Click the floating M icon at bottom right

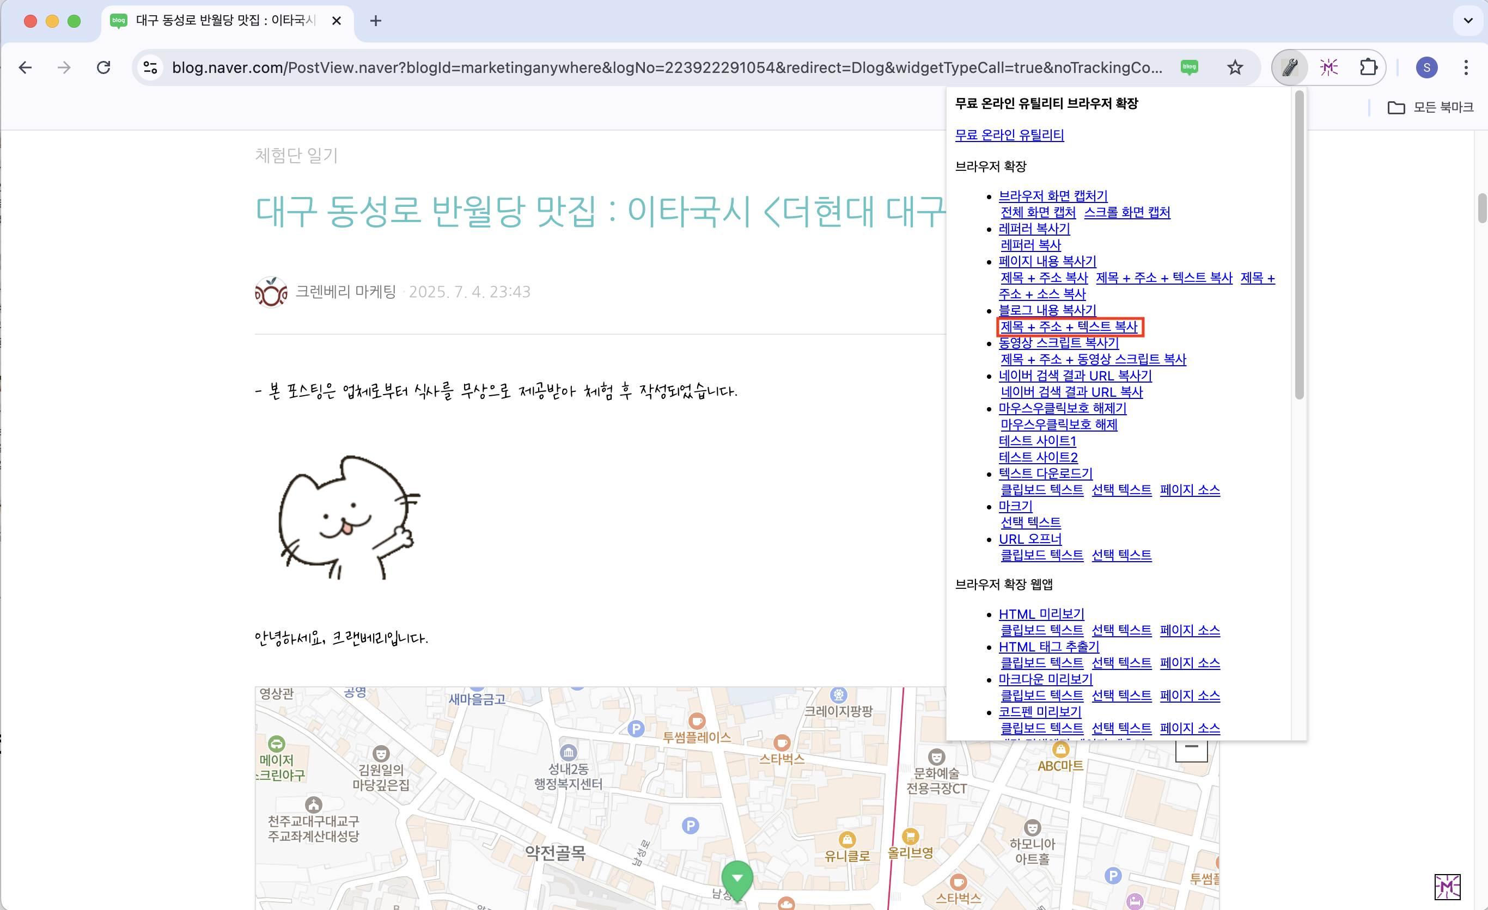(1447, 887)
